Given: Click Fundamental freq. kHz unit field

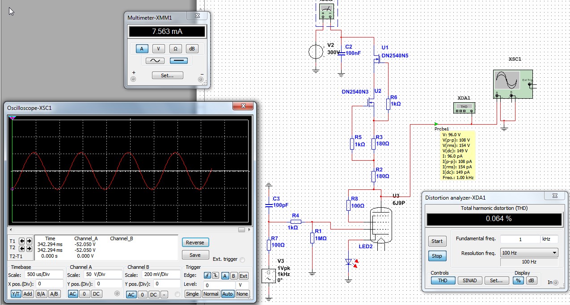Looking at the screenshot, I should 550,239.
